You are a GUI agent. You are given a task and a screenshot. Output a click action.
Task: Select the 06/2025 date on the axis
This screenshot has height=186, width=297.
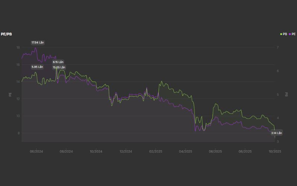coord(215,151)
